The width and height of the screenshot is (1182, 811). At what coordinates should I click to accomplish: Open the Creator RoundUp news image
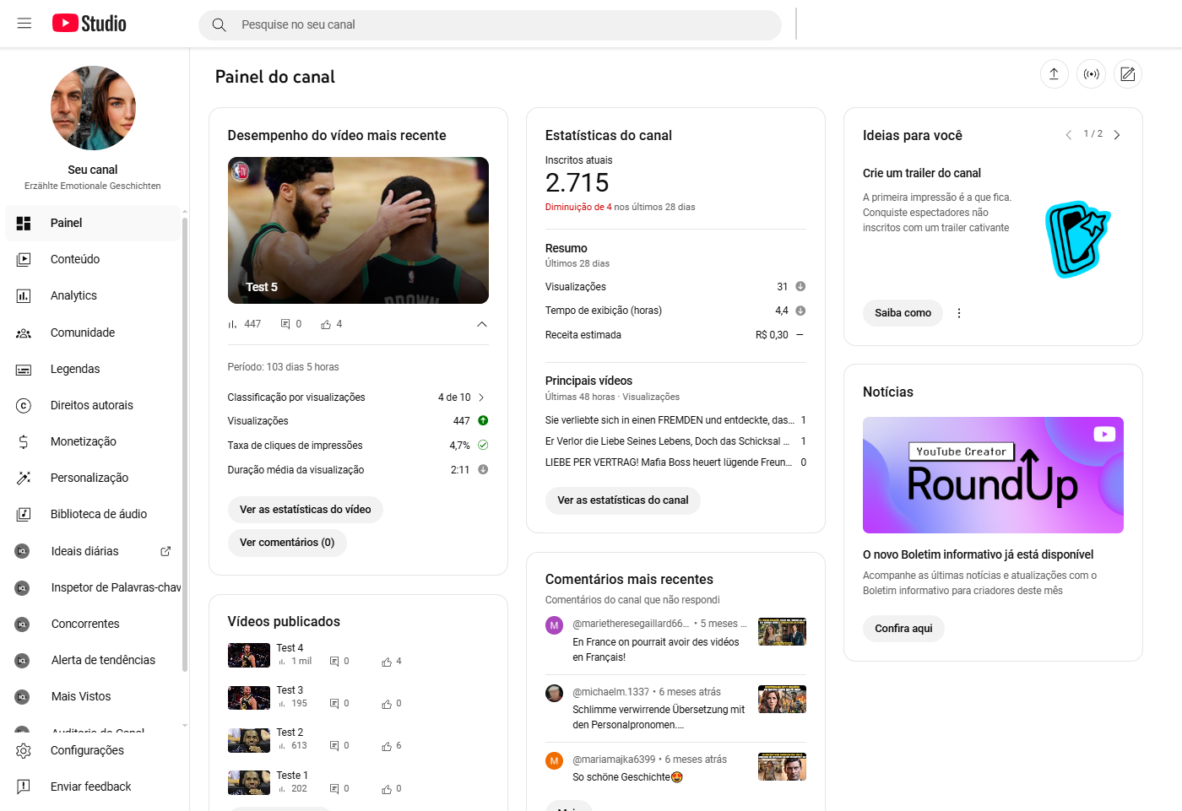tap(993, 475)
